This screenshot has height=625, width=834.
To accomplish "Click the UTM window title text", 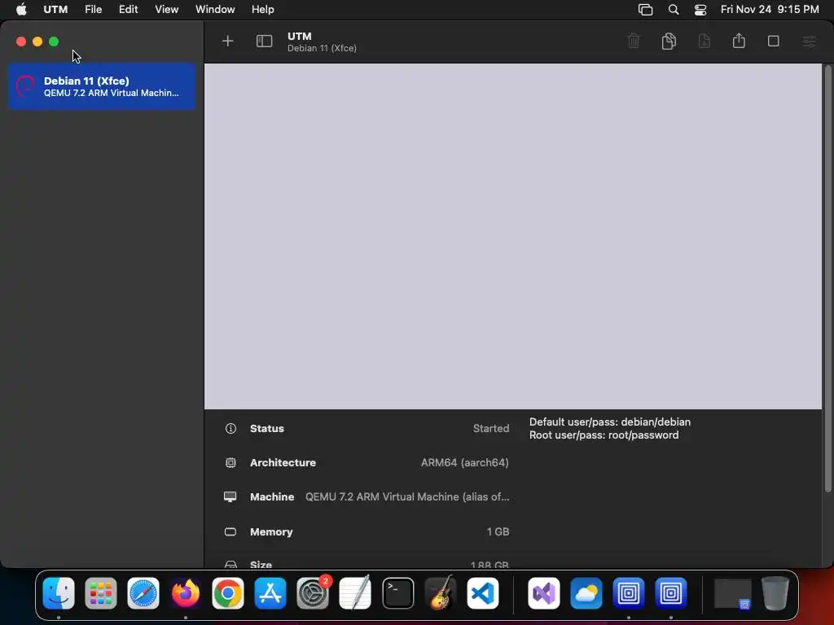I will (x=300, y=36).
